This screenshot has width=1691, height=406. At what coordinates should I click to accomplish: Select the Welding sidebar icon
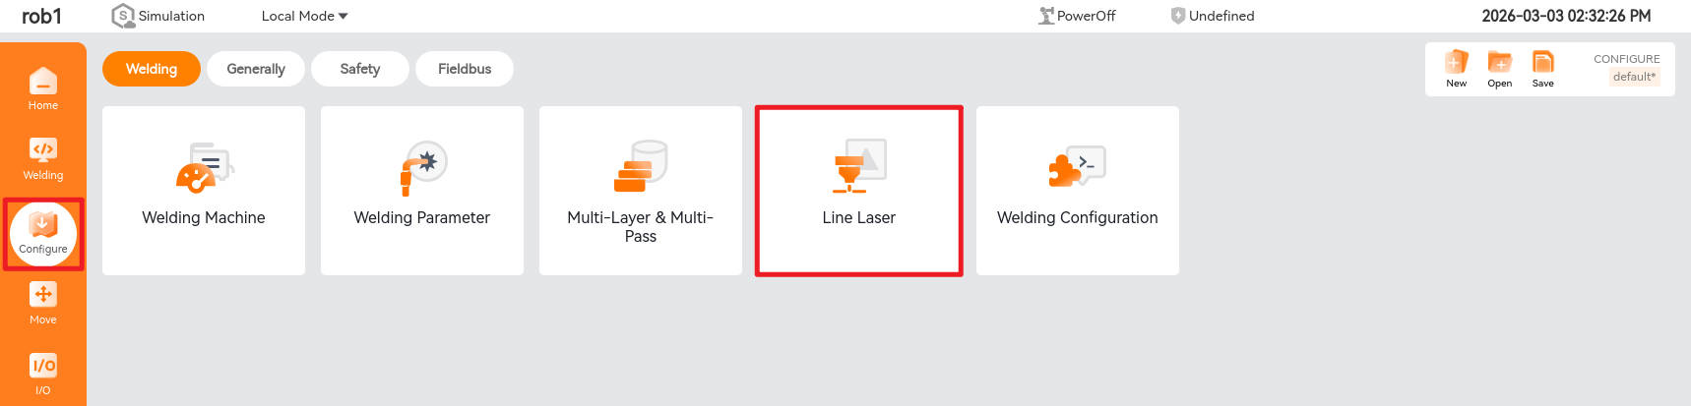(x=43, y=158)
